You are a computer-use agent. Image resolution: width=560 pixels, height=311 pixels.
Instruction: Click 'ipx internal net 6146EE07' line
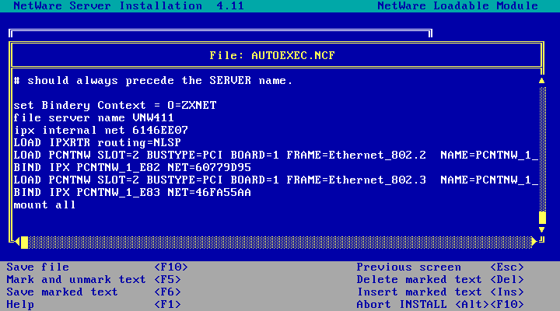click(x=100, y=131)
